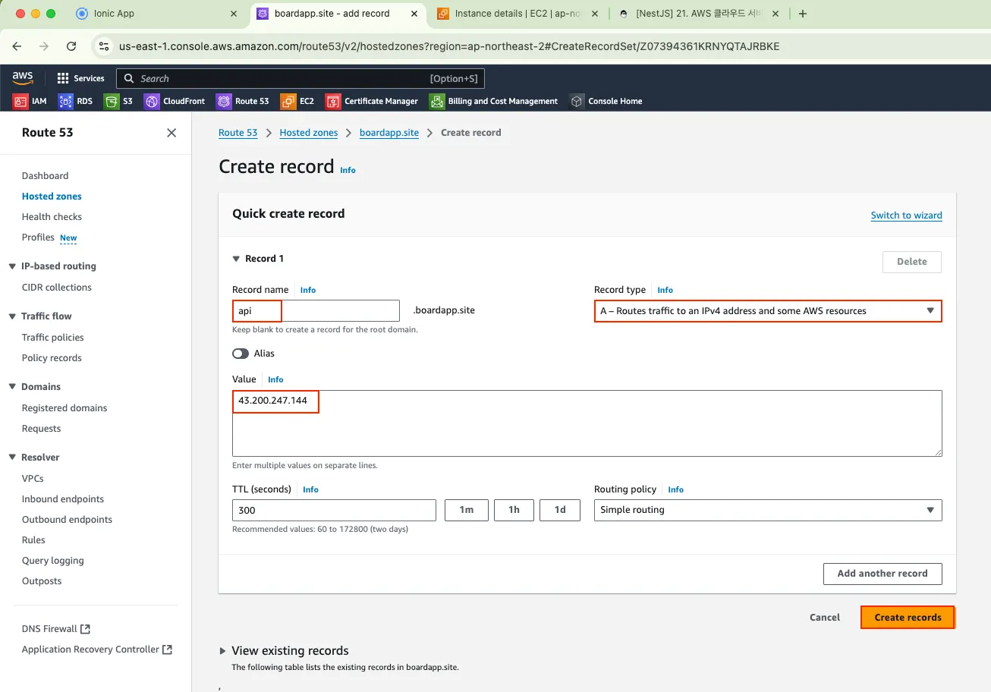This screenshot has width=991, height=692.
Task: Click the Switch to wizard link
Action: pos(907,215)
